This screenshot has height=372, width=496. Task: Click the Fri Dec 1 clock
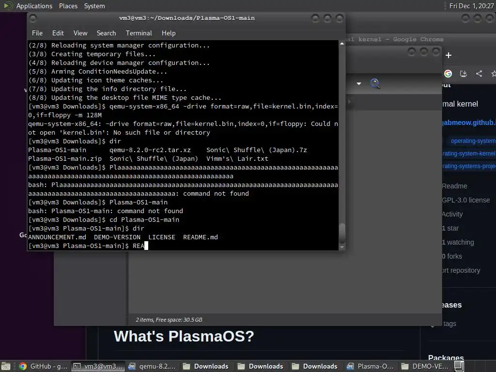coord(471,6)
